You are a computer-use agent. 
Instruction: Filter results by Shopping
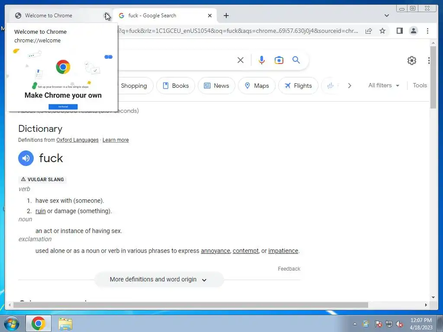pos(134,86)
